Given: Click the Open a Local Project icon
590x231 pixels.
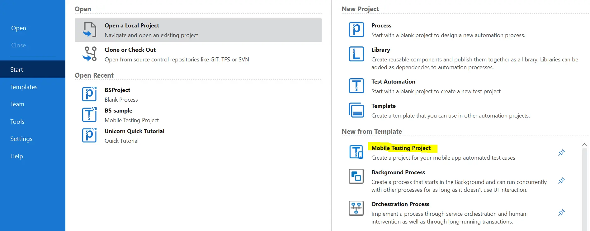Looking at the screenshot, I should [x=90, y=30].
